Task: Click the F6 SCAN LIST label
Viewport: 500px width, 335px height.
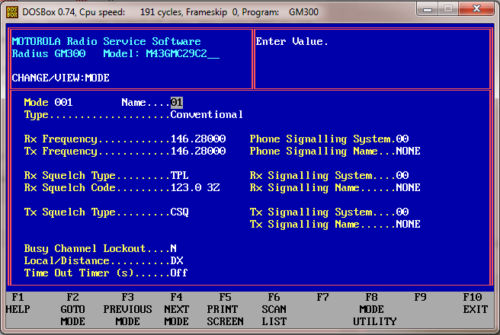Action: 274,310
